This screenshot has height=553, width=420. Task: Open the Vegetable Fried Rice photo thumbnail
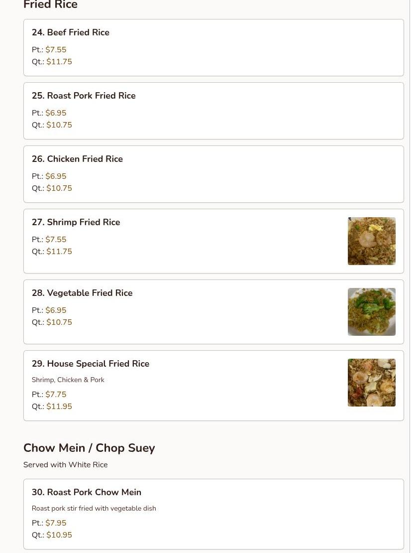pyautogui.click(x=371, y=312)
